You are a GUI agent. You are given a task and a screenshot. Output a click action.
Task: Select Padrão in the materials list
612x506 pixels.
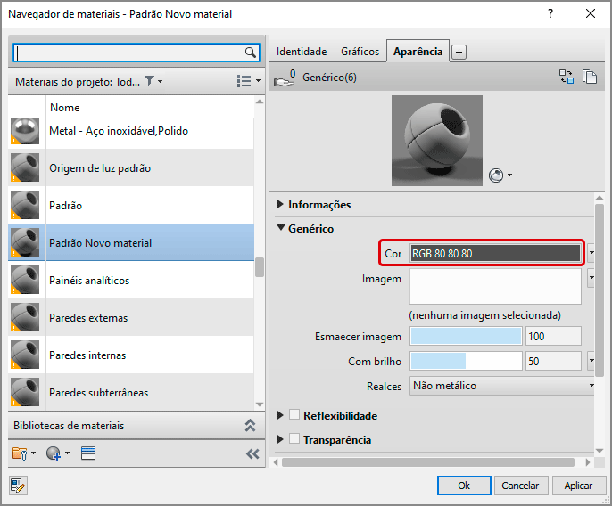(131, 206)
